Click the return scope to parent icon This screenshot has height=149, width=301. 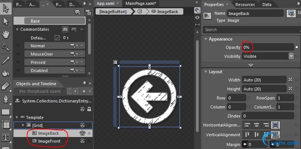click(18, 101)
